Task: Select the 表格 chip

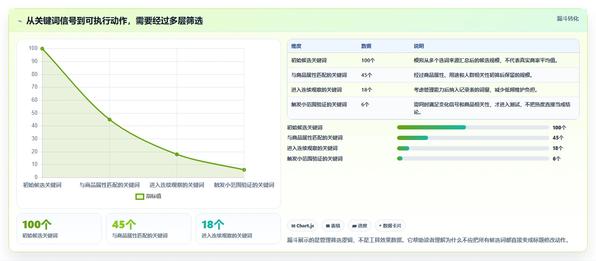Action: 333,226
